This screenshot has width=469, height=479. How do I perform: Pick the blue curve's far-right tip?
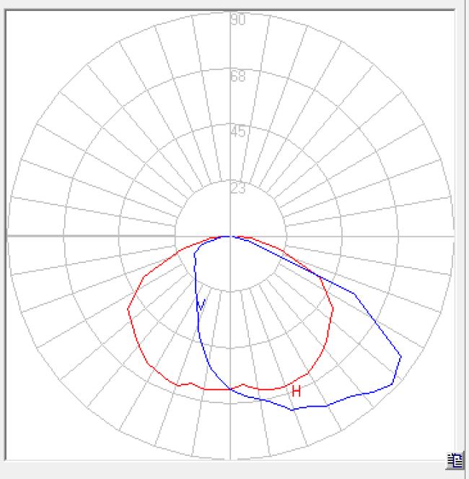400,357
